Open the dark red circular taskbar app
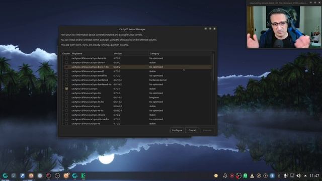322x181 pixels. point(49,175)
